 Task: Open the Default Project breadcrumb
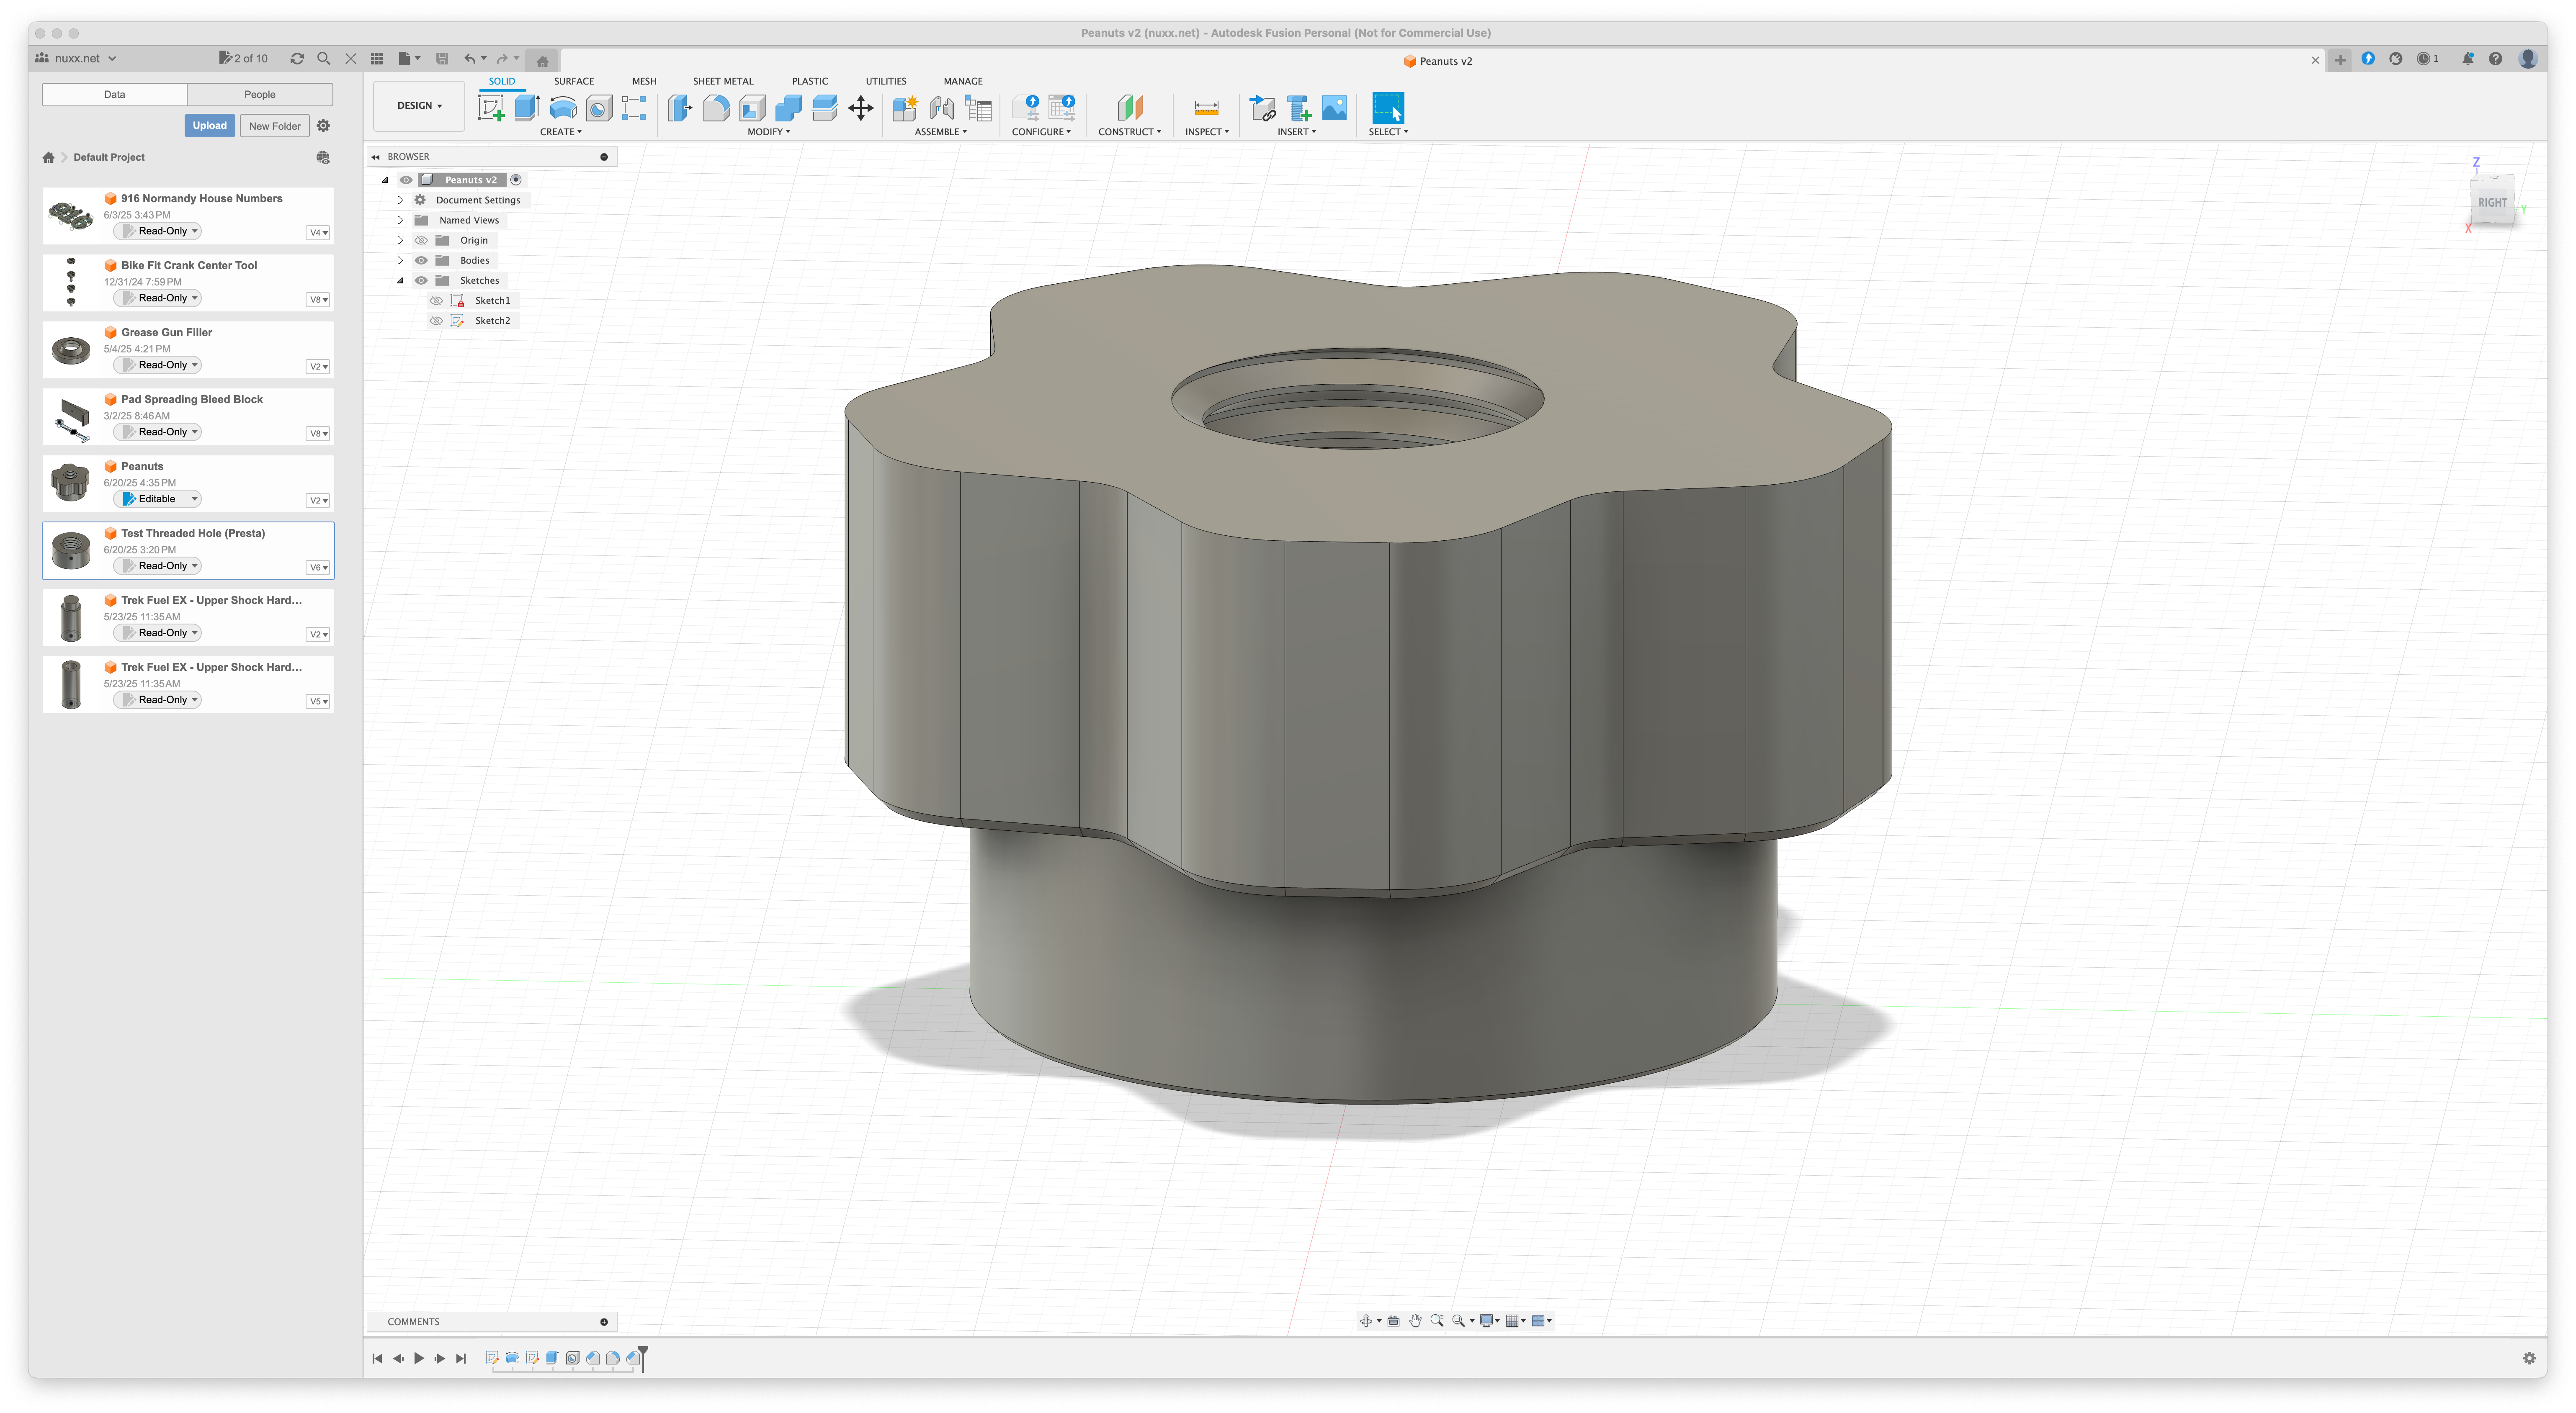109,157
